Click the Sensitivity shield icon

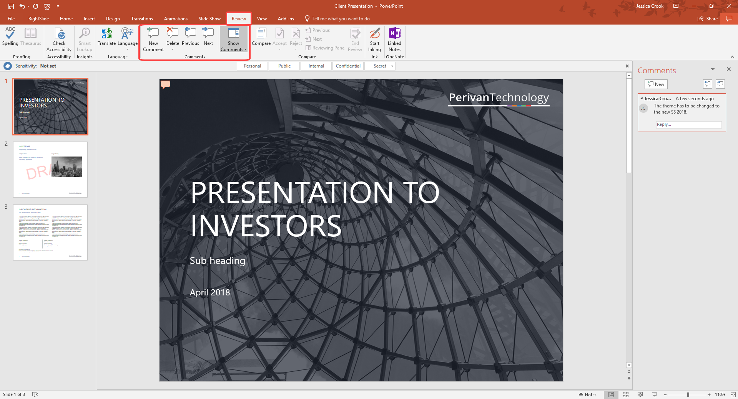pyautogui.click(x=8, y=66)
